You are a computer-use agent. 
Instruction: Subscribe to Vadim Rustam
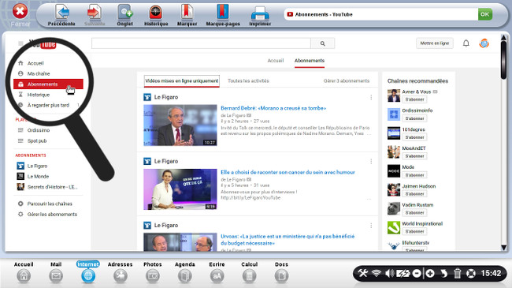click(x=414, y=213)
